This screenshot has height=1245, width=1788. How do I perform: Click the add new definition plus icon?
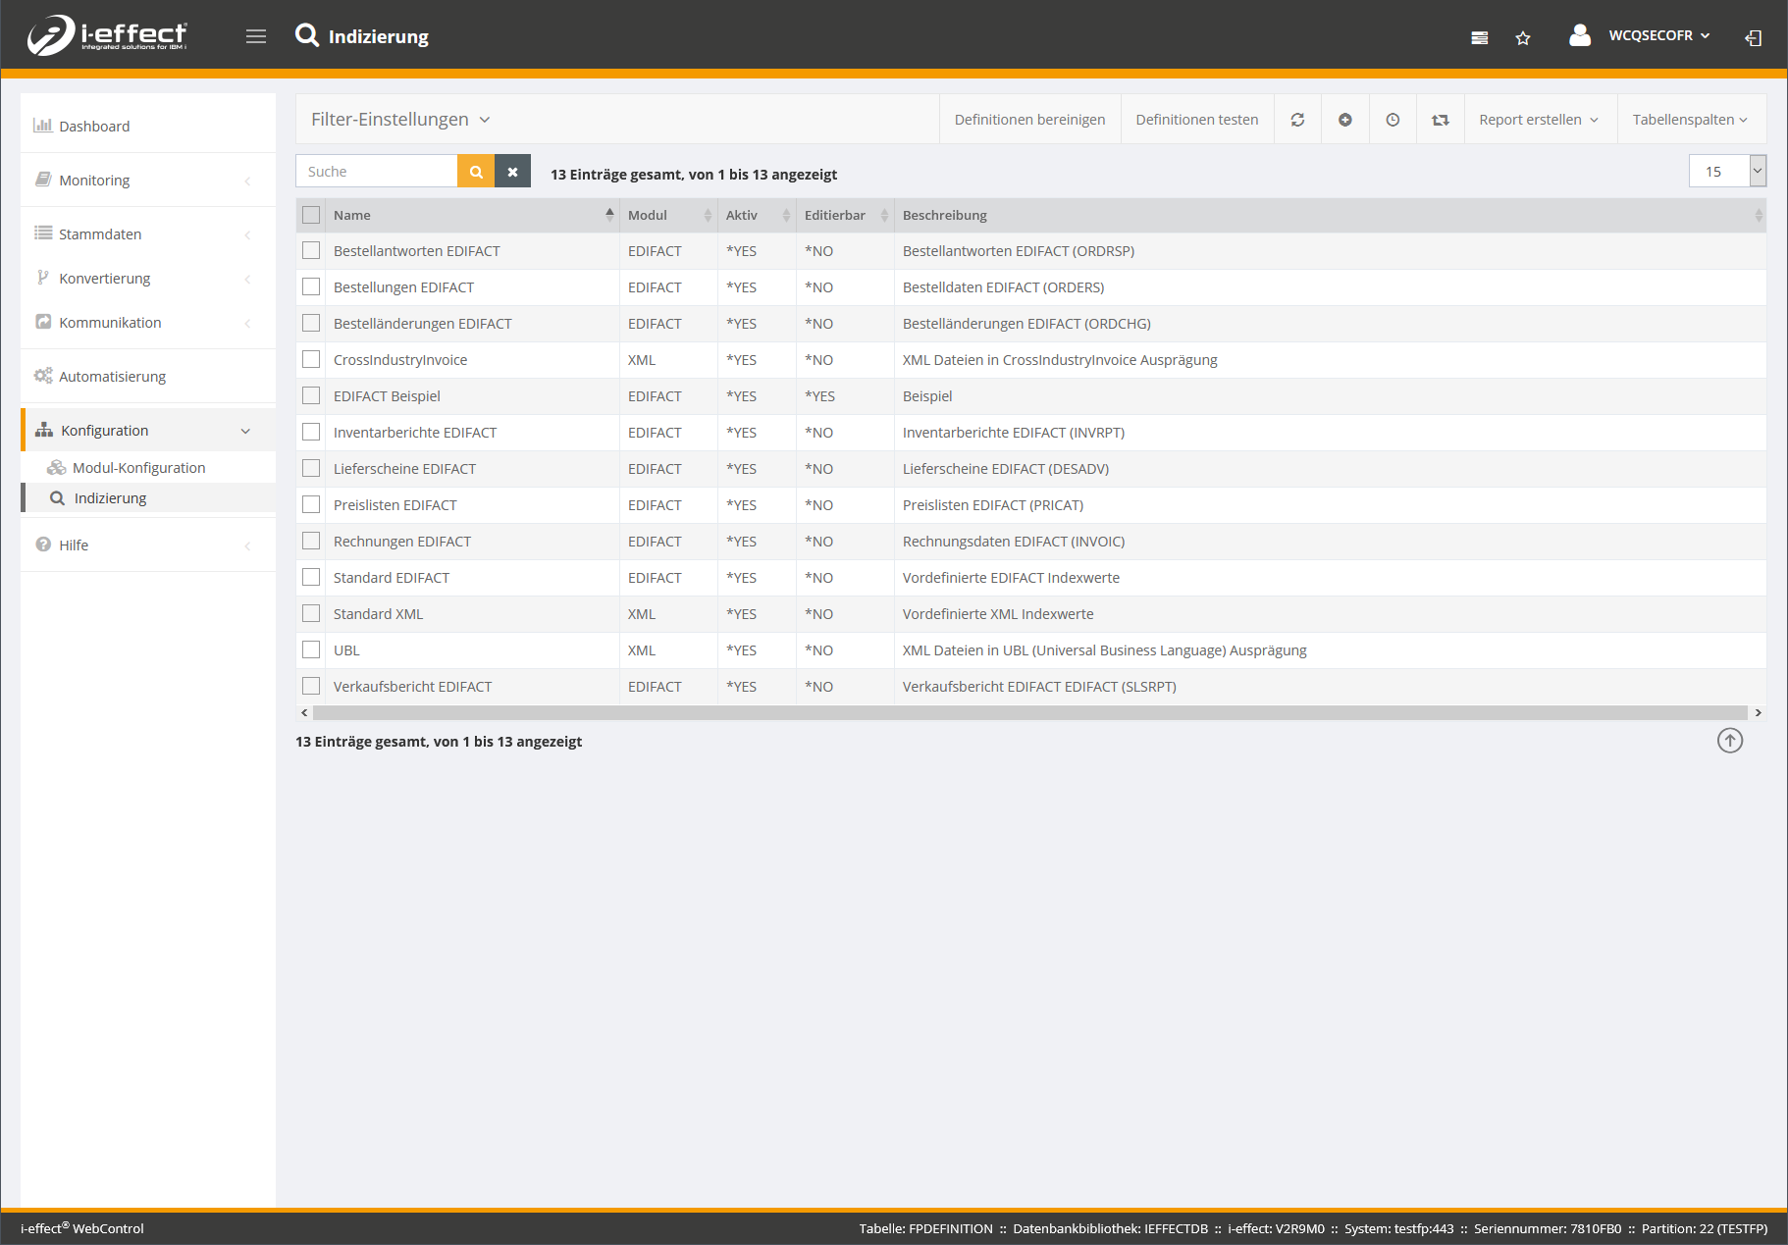tap(1345, 120)
